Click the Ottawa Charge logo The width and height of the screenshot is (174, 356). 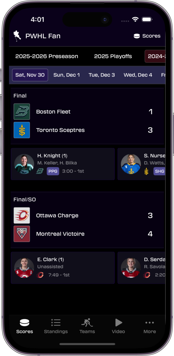point(22,215)
